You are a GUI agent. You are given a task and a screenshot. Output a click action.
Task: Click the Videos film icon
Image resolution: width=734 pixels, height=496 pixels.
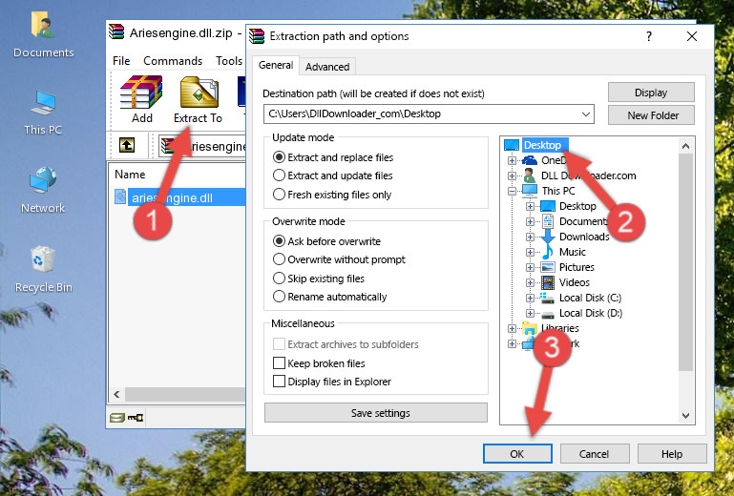(548, 282)
